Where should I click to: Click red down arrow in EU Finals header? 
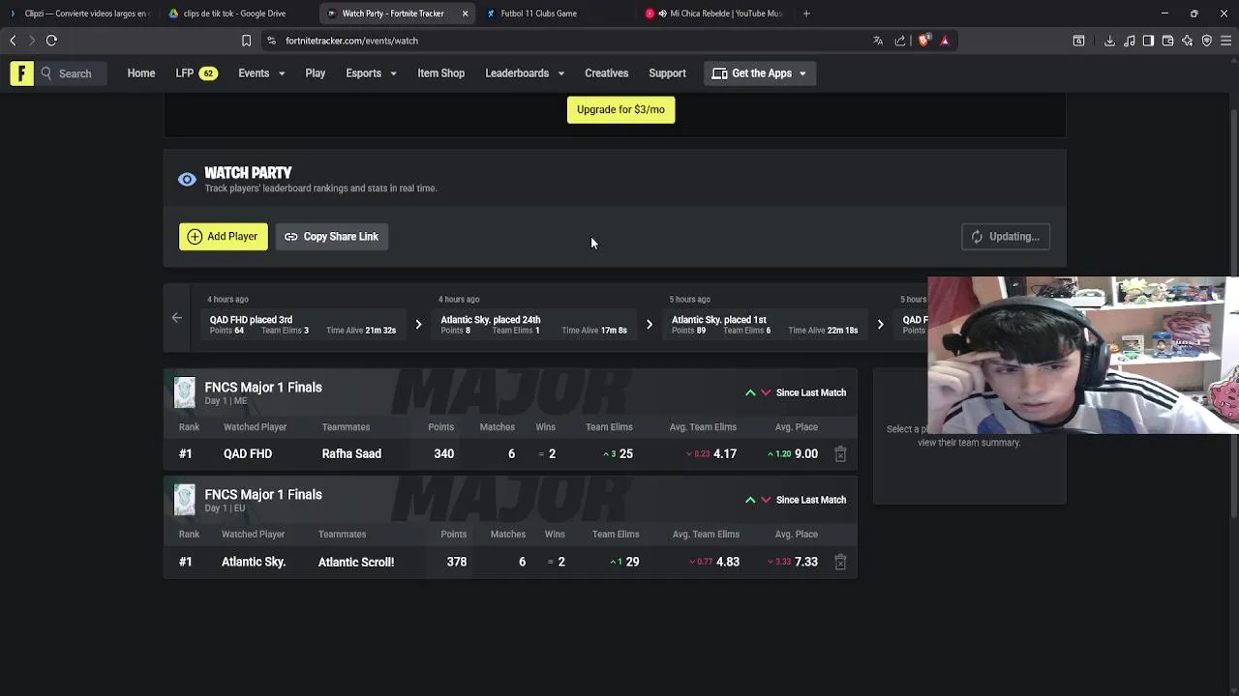coord(766,500)
